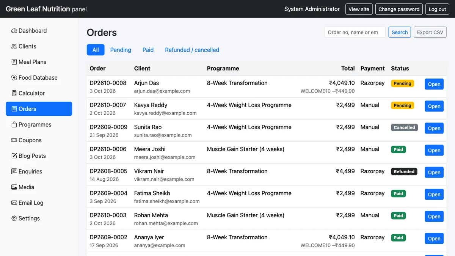Click client name Fatima Sheikh
Image resolution: width=455 pixels, height=256 pixels.
(x=152, y=193)
